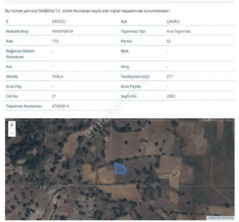
Task: Click the Blok label
Action: (x=125, y=51)
